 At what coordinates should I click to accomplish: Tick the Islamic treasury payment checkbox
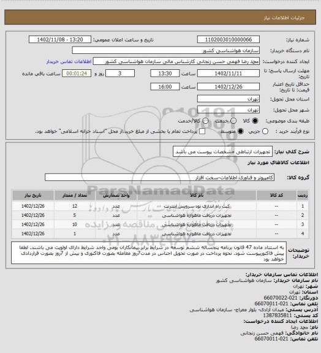point(202,131)
